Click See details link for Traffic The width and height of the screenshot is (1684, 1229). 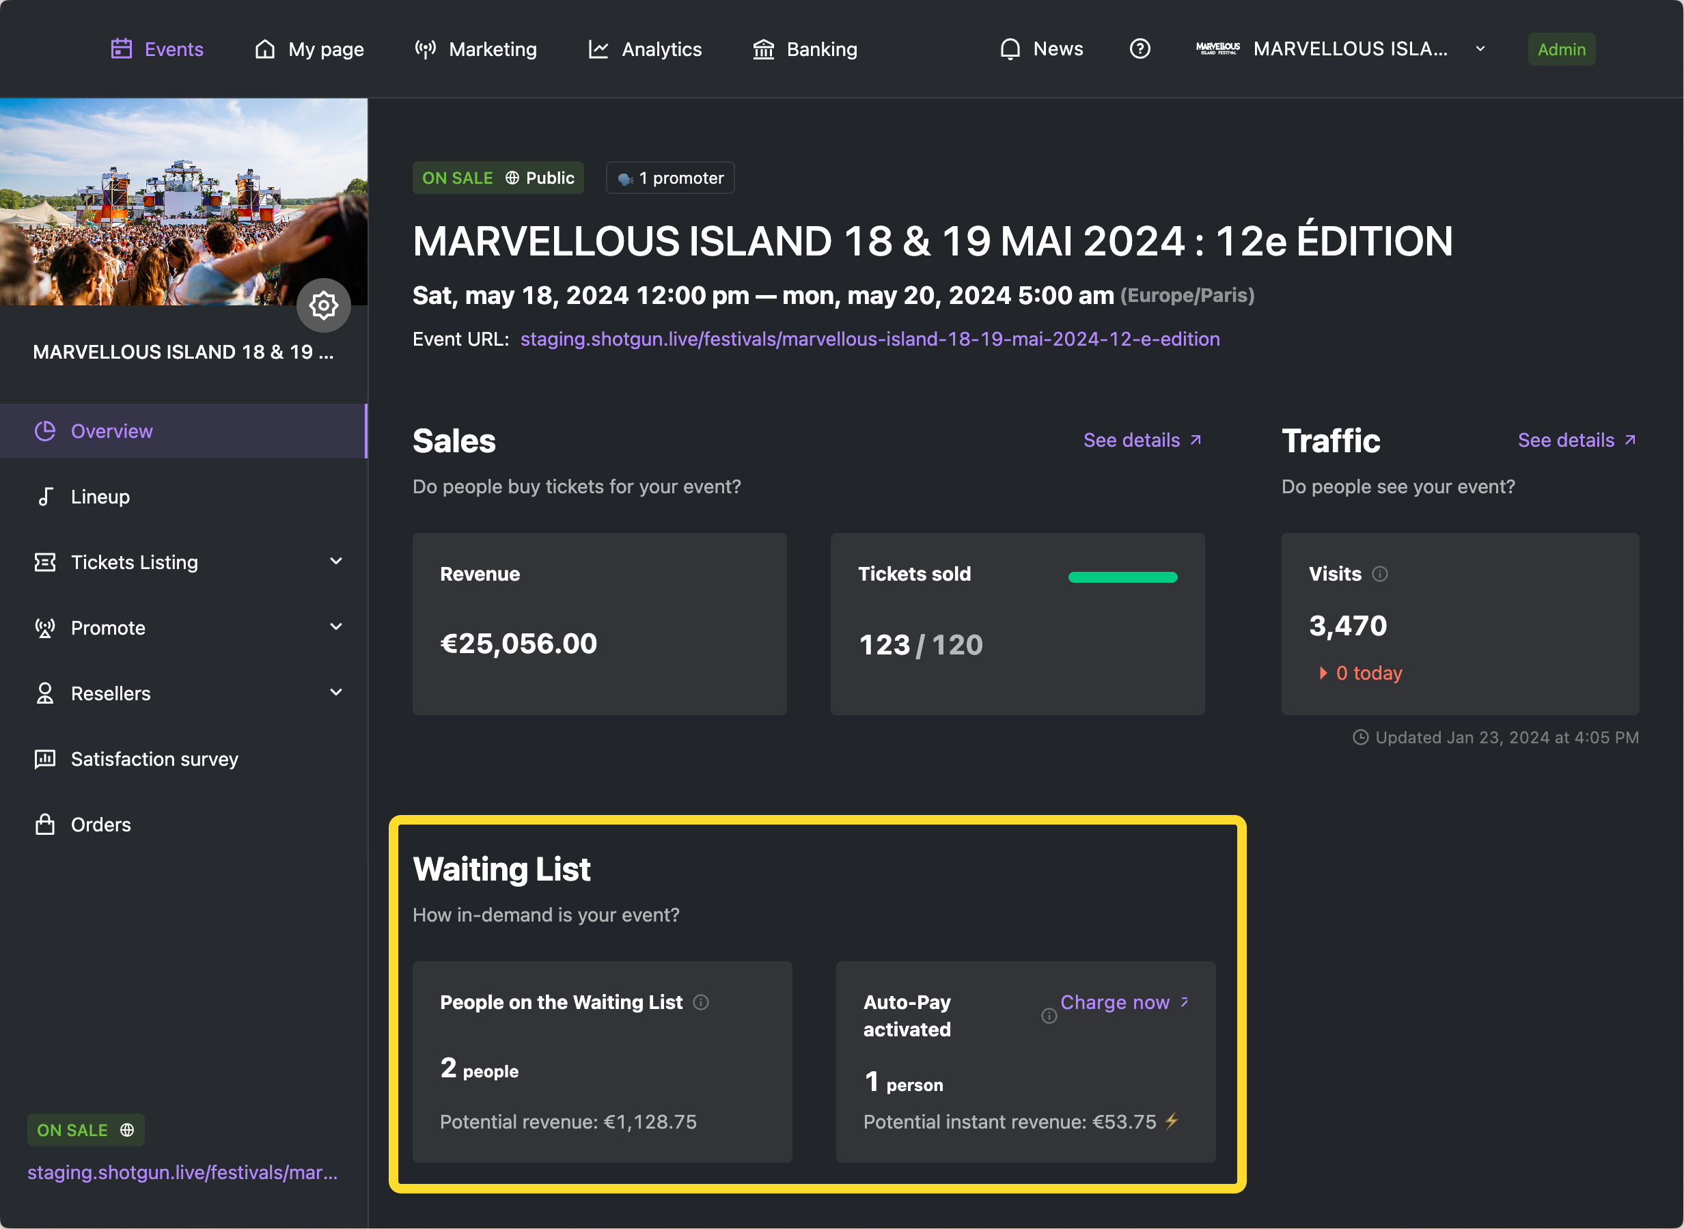pyautogui.click(x=1577, y=440)
